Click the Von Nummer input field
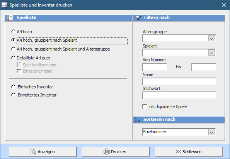 tap(155, 67)
